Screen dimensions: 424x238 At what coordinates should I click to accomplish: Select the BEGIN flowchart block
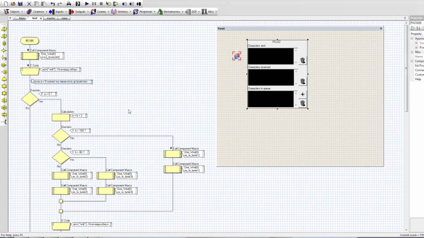(29, 41)
